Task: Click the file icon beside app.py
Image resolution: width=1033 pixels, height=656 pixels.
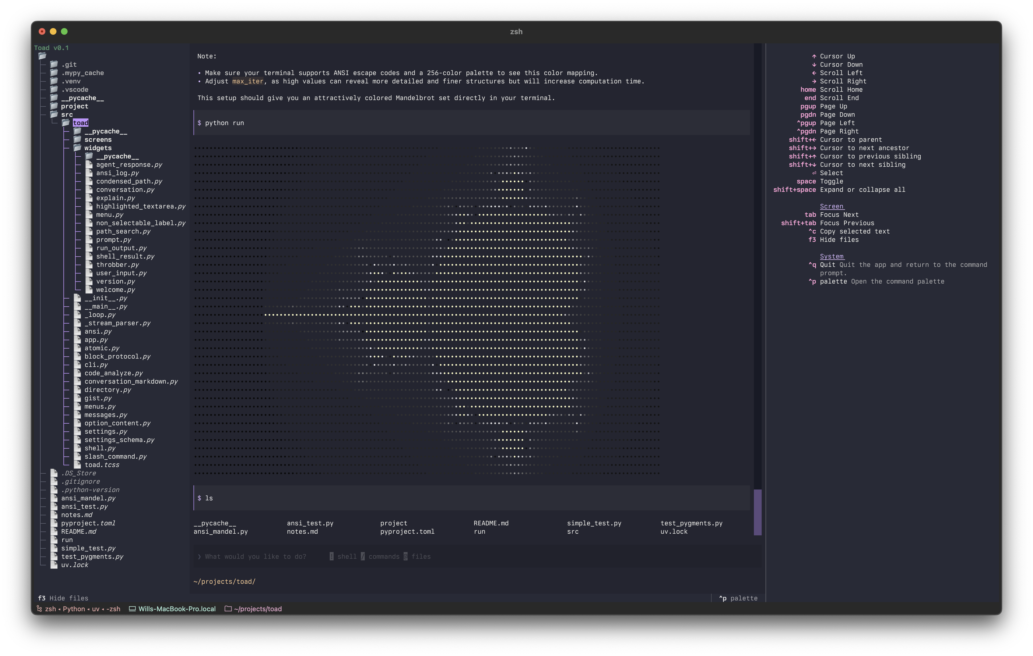Action: pyautogui.click(x=77, y=340)
